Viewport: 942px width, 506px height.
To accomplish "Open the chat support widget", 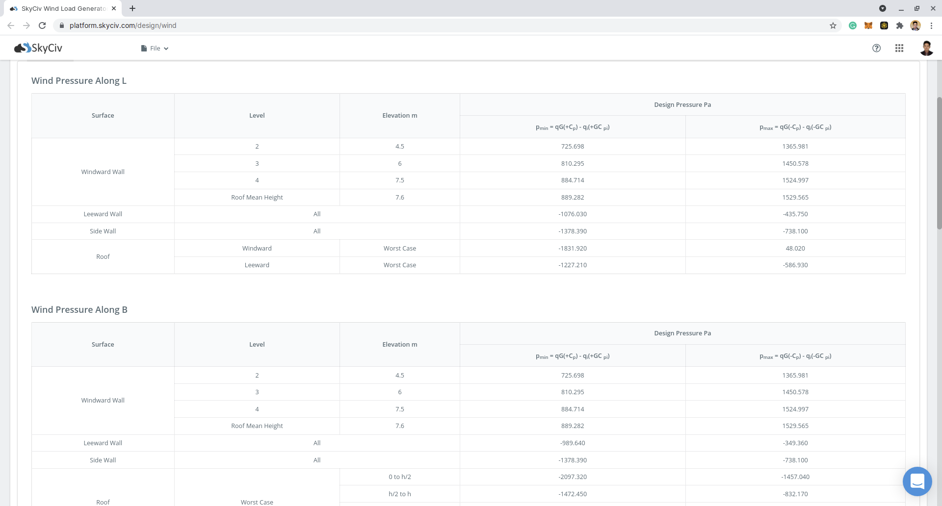I will pos(917,481).
